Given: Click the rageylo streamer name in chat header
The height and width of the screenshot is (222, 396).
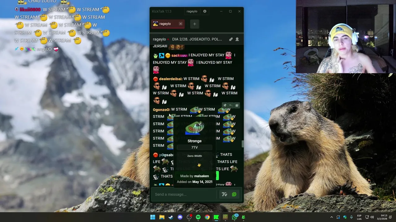Looking at the screenshot, I should point(159,39).
